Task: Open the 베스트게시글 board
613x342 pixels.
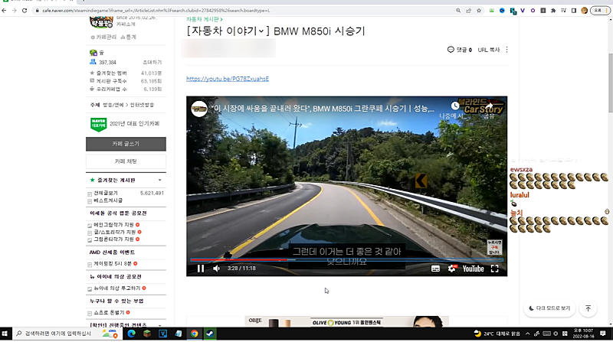Action: click(108, 200)
